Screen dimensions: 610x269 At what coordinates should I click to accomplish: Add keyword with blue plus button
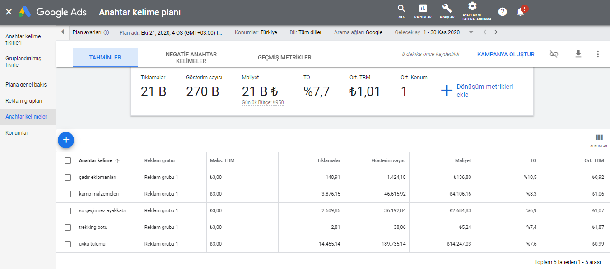pyautogui.click(x=66, y=140)
